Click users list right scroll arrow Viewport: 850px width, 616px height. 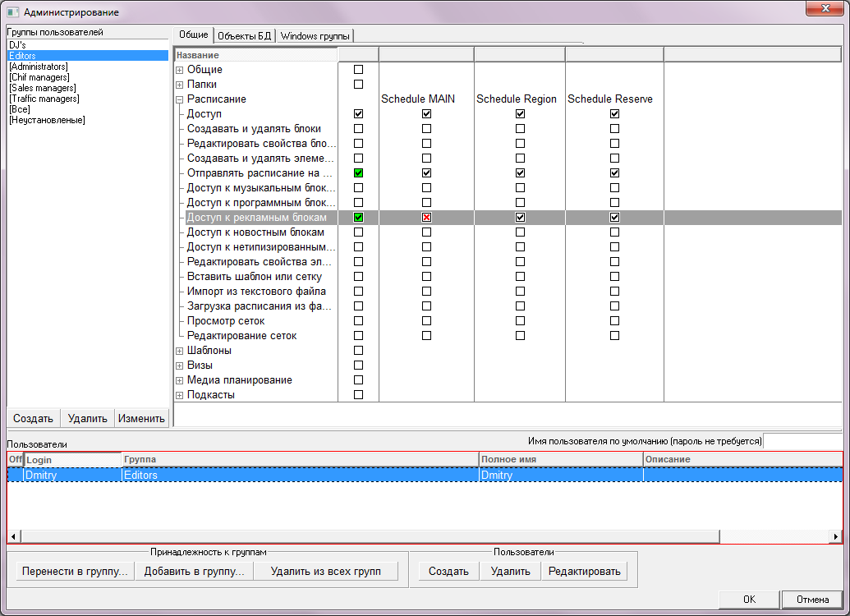tap(835, 537)
